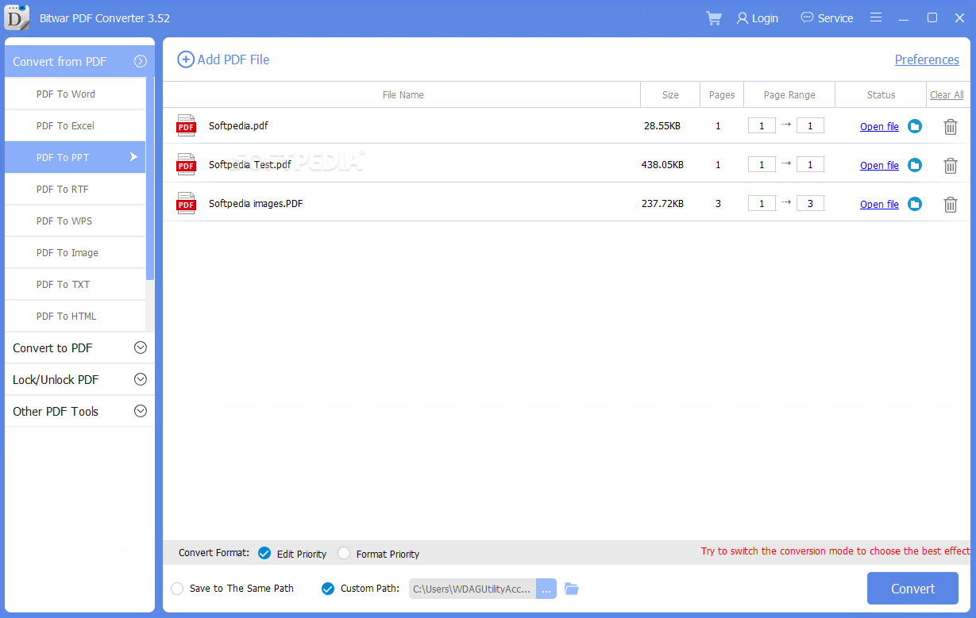Image resolution: width=976 pixels, height=618 pixels.
Task: Select the Softpedia.pdf file name
Action: click(x=238, y=125)
